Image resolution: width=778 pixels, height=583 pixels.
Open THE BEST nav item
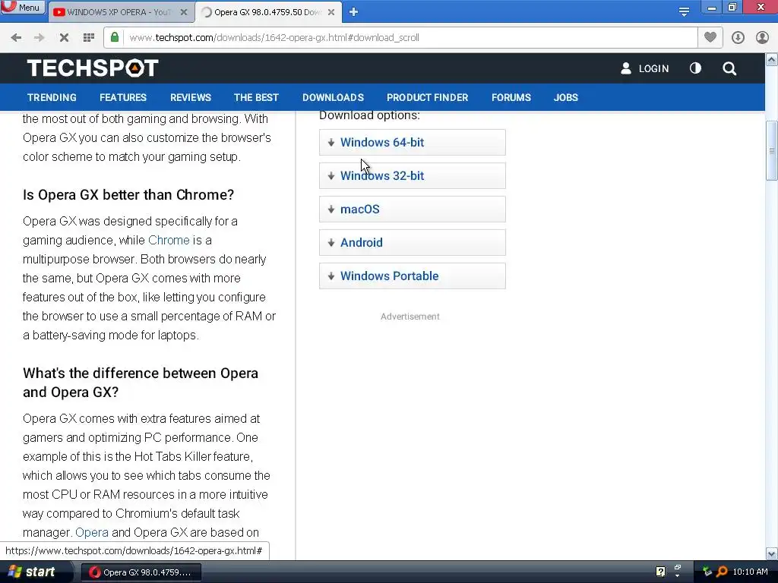(256, 97)
